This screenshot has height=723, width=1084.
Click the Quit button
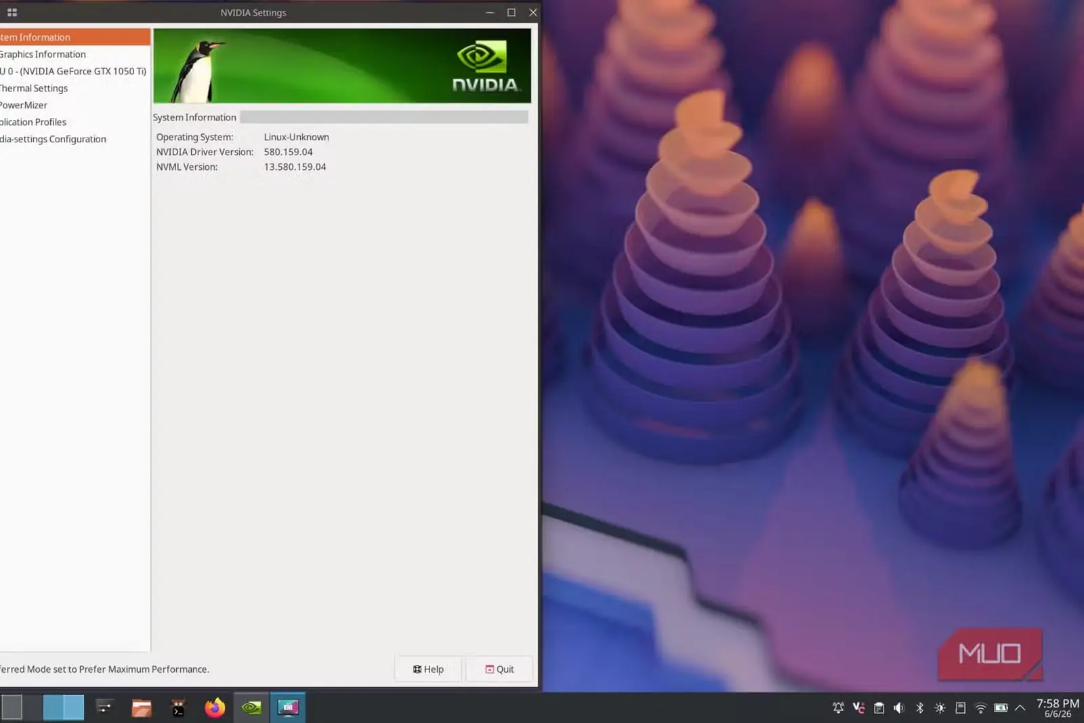499,669
